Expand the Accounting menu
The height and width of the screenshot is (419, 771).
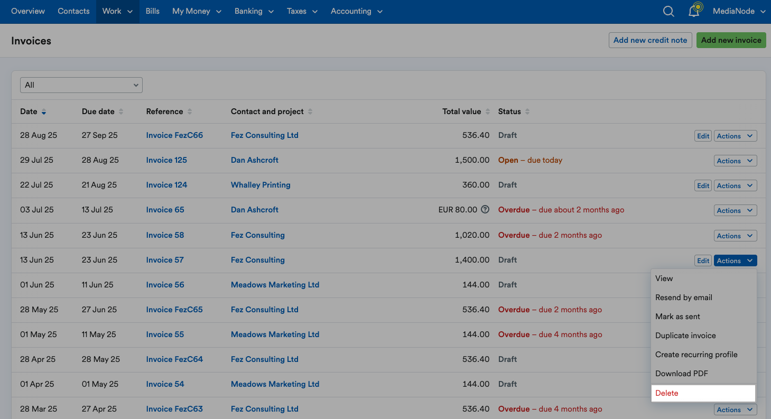[x=357, y=11]
